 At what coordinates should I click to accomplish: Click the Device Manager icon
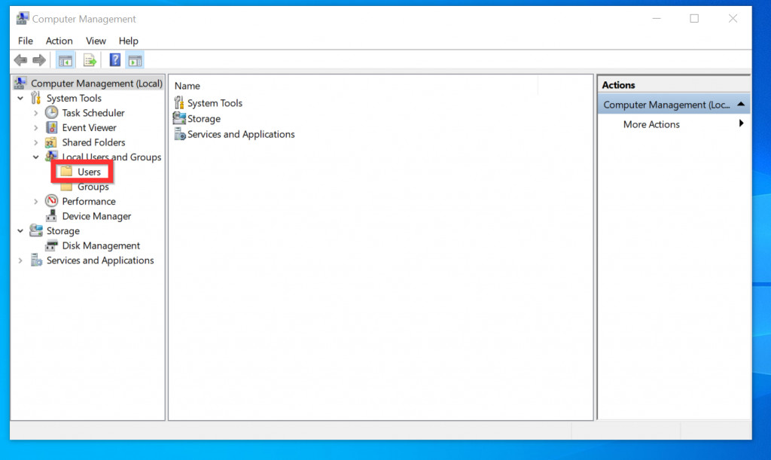pos(53,216)
